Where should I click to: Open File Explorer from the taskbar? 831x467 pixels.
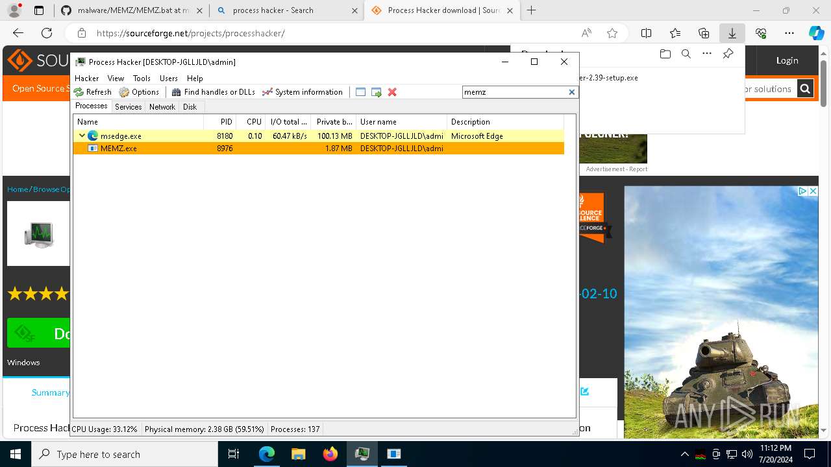point(299,454)
